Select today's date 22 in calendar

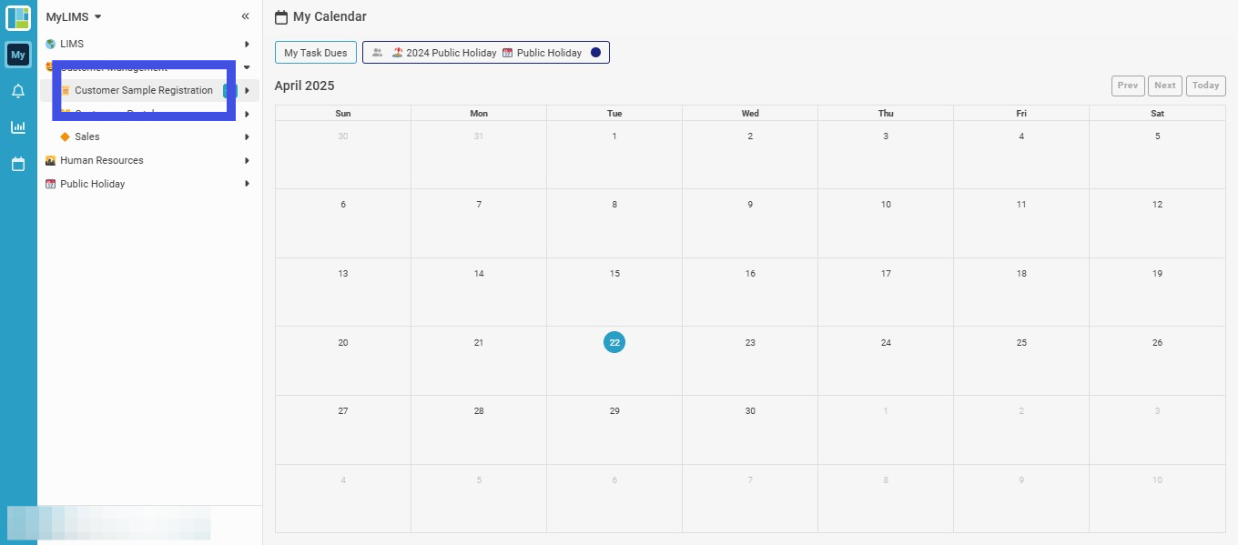614,342
